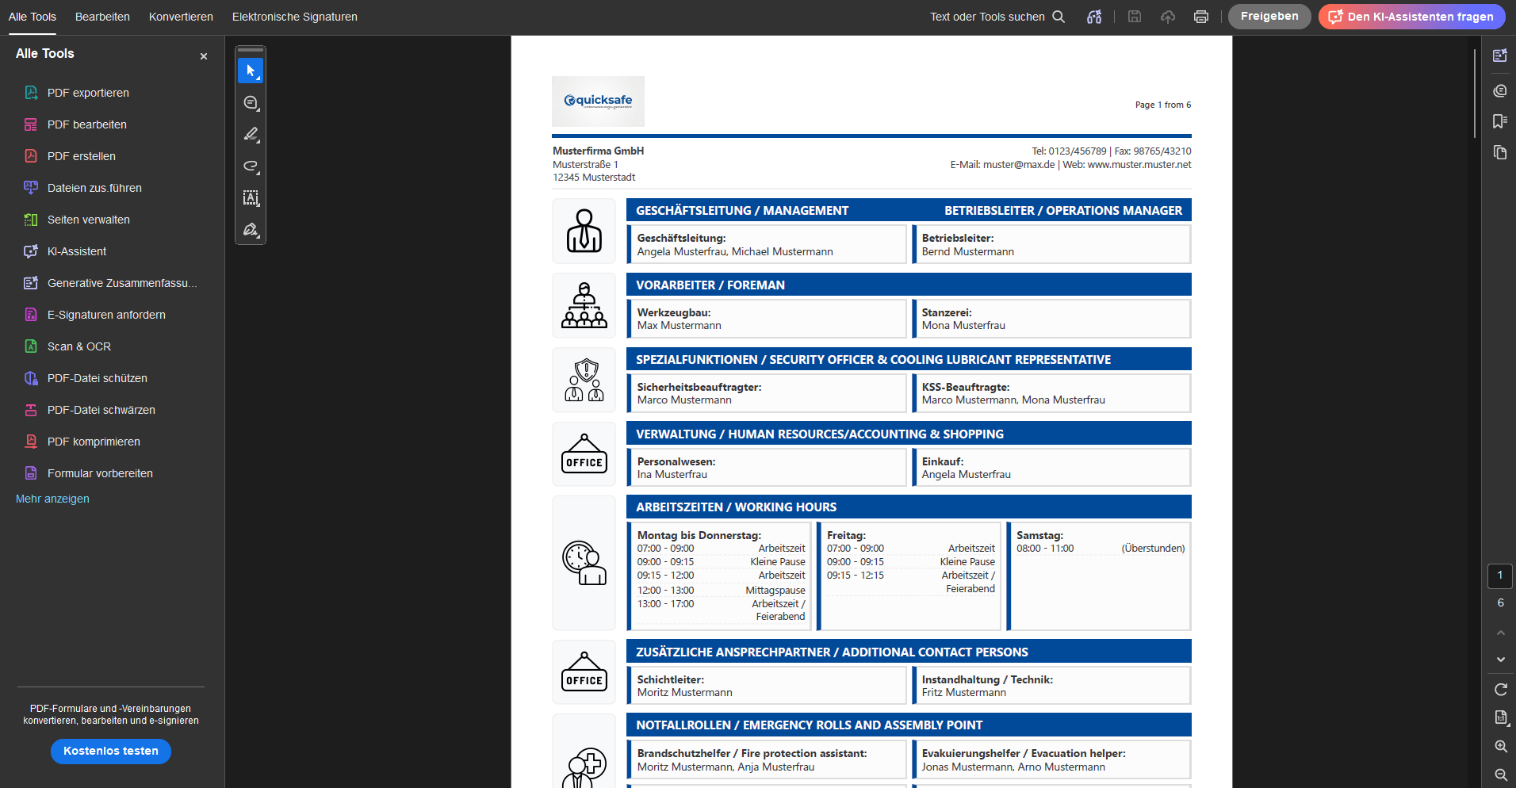
Task: Click the rotate page icon
Action: pos(1500,690)
